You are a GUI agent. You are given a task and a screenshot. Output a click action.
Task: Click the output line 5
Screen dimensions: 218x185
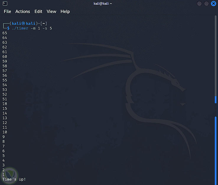point(4,156)
